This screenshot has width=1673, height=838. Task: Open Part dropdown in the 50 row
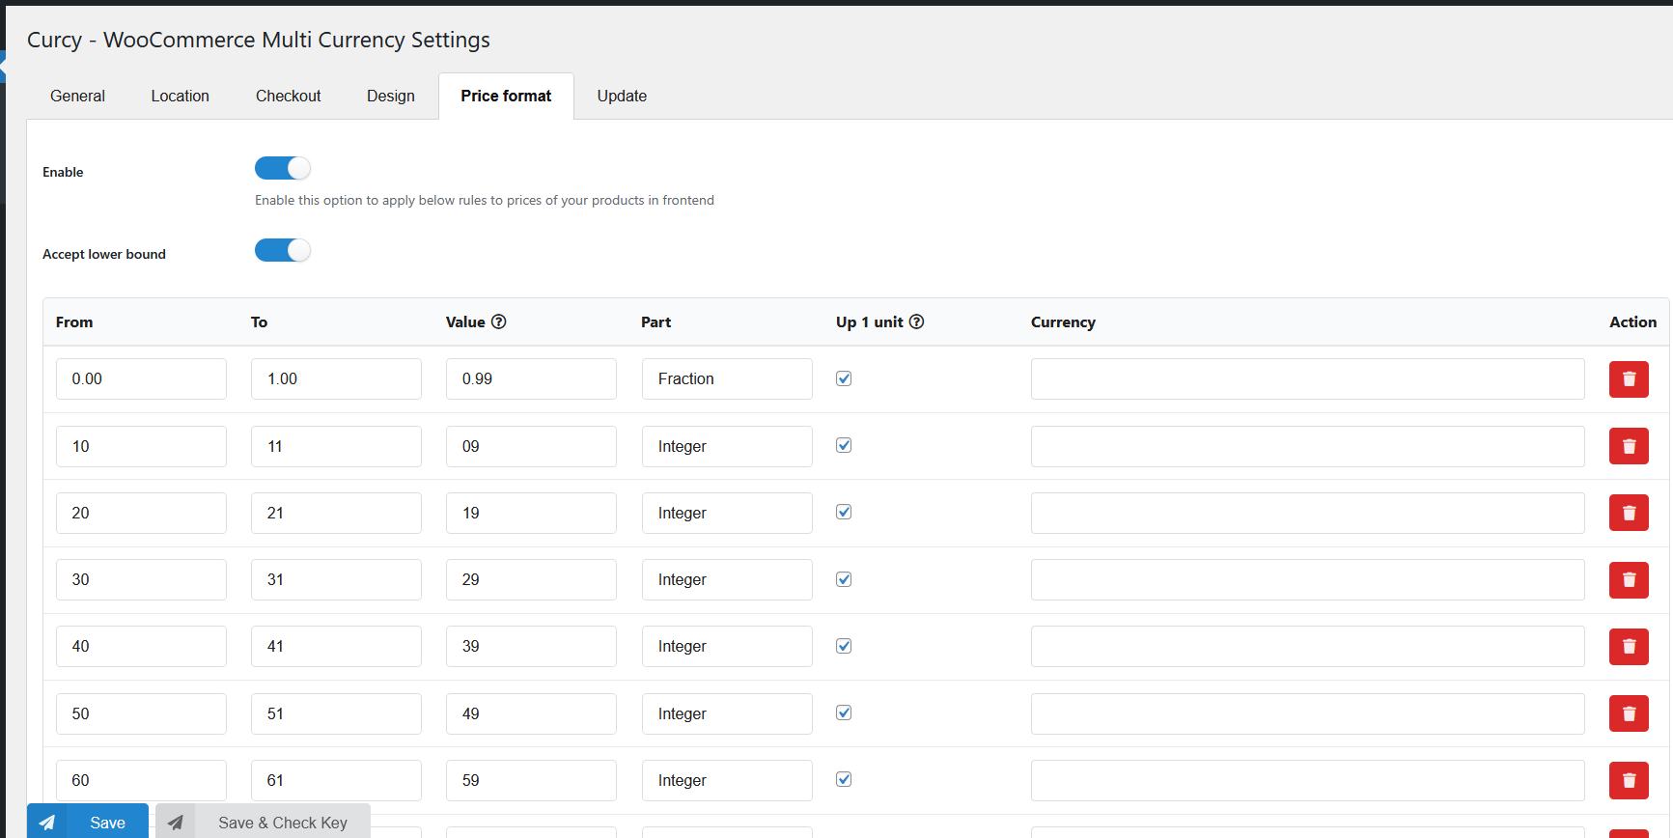(x=727, y=713)
